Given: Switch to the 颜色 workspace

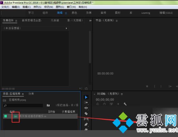Looking at the screenshot, I should 74,13.
